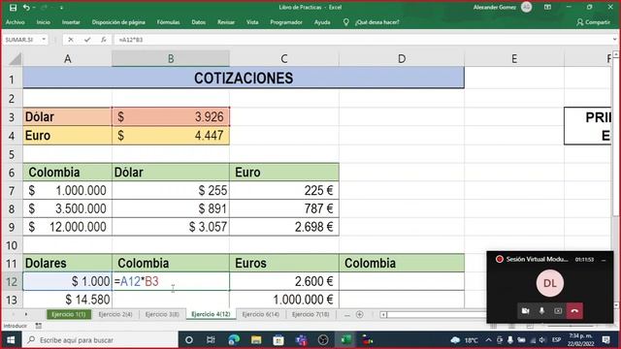Screen dimensions: 621x349
Task: Click the macro recording icon in status bar
Action: tap(39, 326)
